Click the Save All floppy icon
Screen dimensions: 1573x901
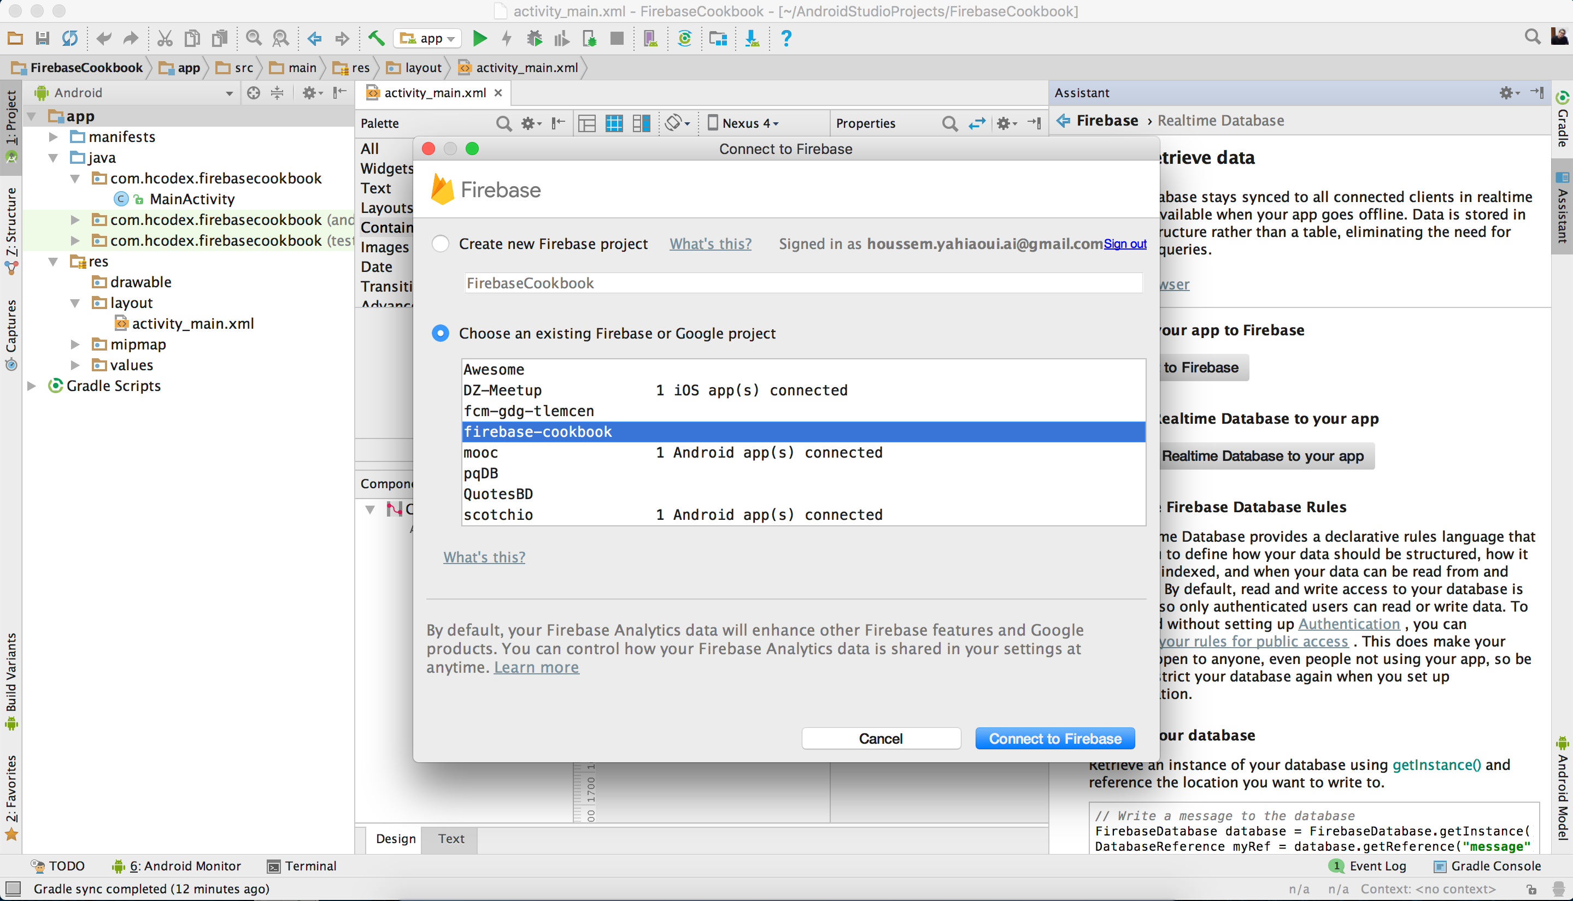pos(42,38)
